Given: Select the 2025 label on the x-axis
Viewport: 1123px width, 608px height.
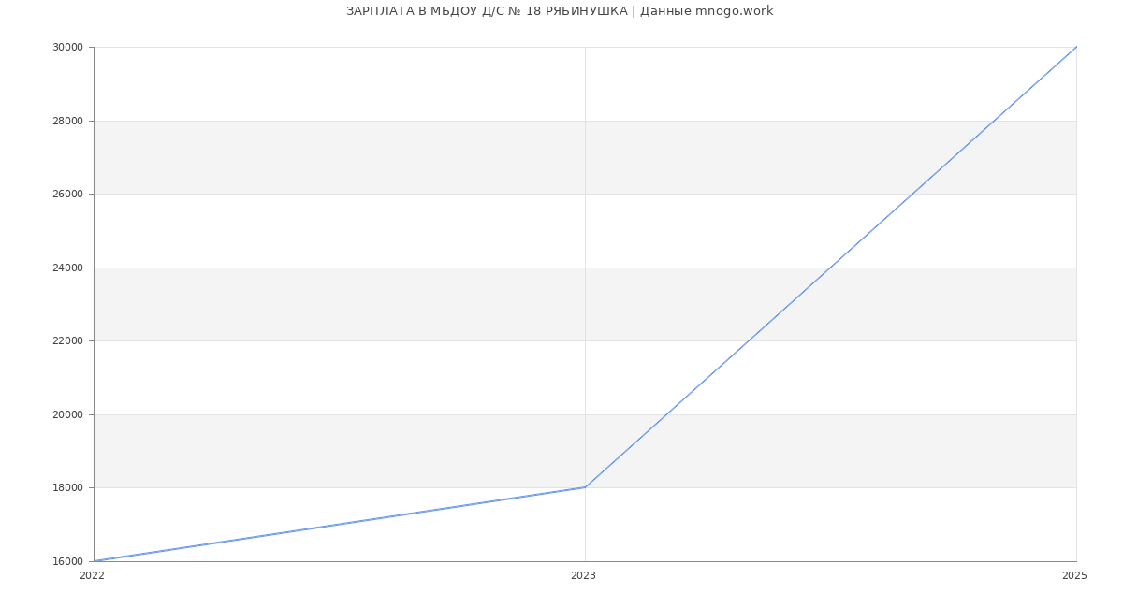Looking at the screenshot, I should [1074, 576].
